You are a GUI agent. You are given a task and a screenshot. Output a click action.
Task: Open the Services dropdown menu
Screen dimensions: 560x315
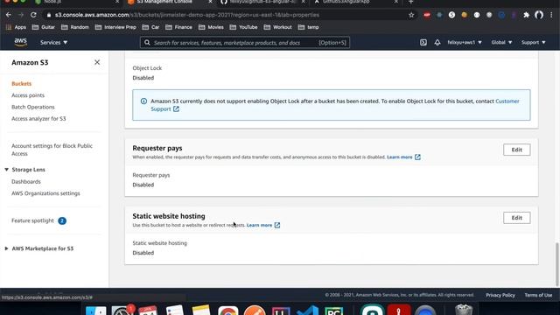coord(53,42)
